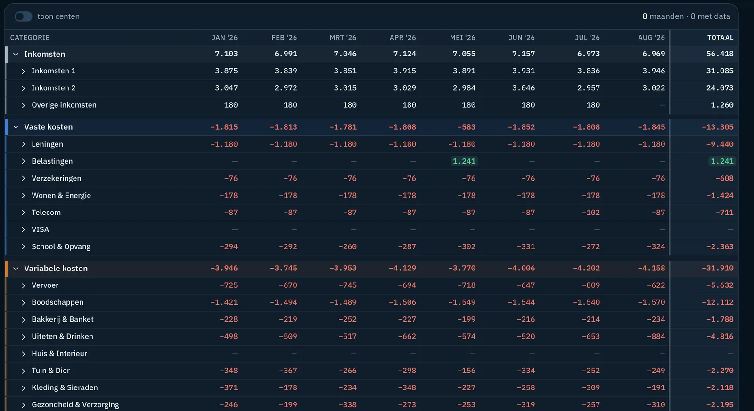Click the Inkomsten total 56.418

pos(720,54)
